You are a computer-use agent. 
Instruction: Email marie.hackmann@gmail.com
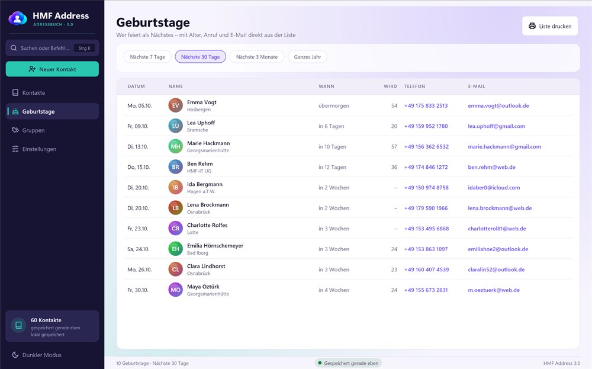click(x=504, y=146)
